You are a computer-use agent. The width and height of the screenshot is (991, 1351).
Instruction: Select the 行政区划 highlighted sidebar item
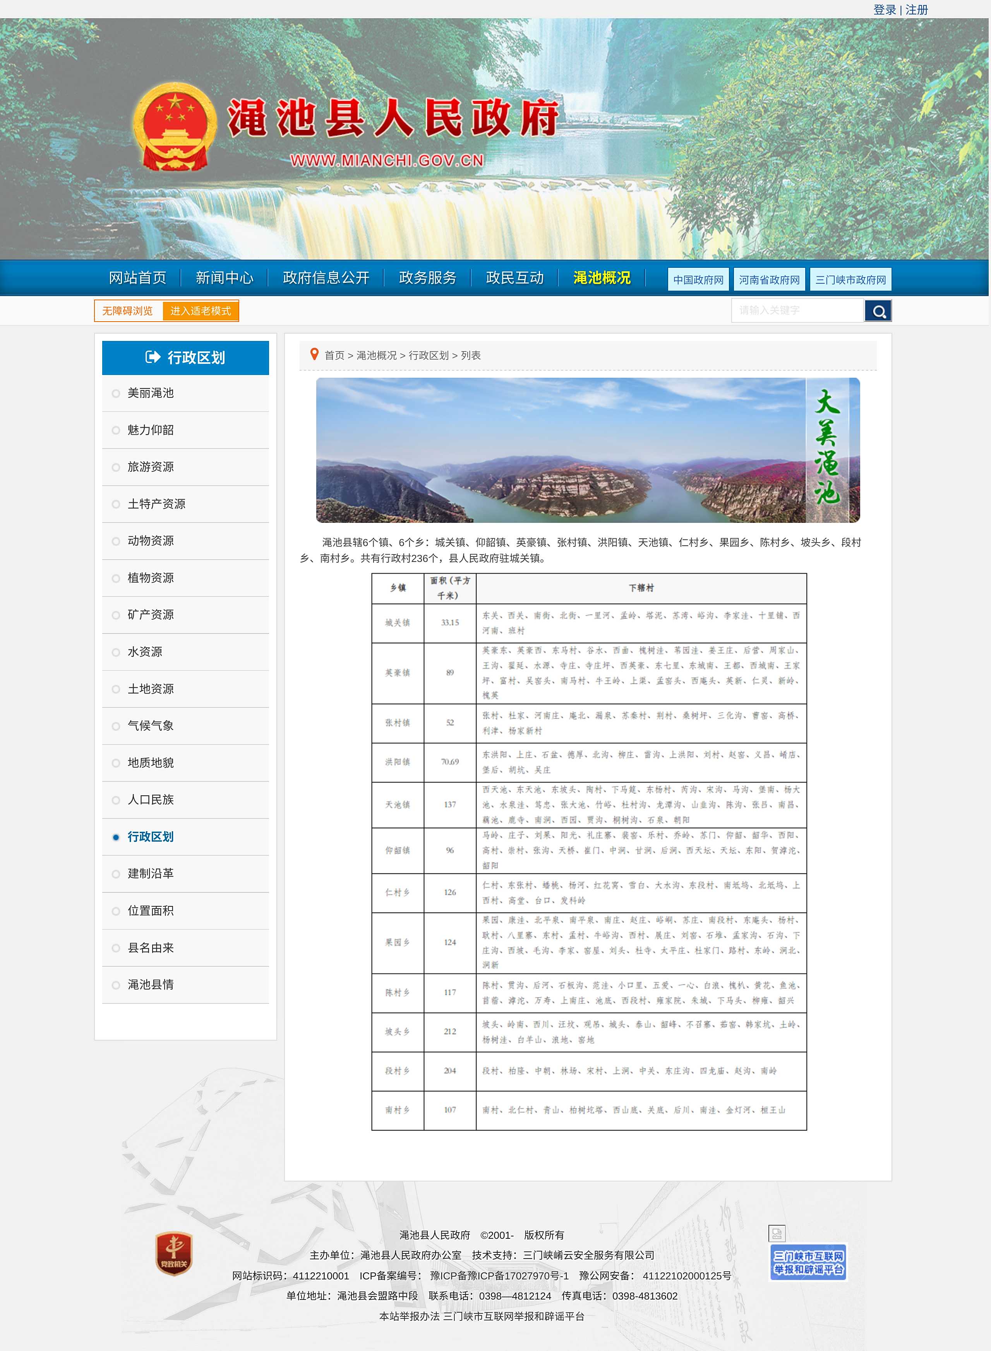151,837
